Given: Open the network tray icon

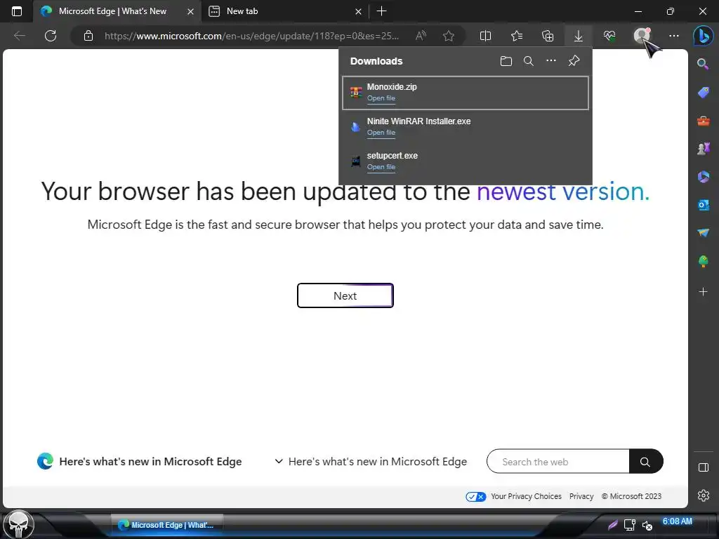Looking at the screenshot, I should tap(630, 525).
